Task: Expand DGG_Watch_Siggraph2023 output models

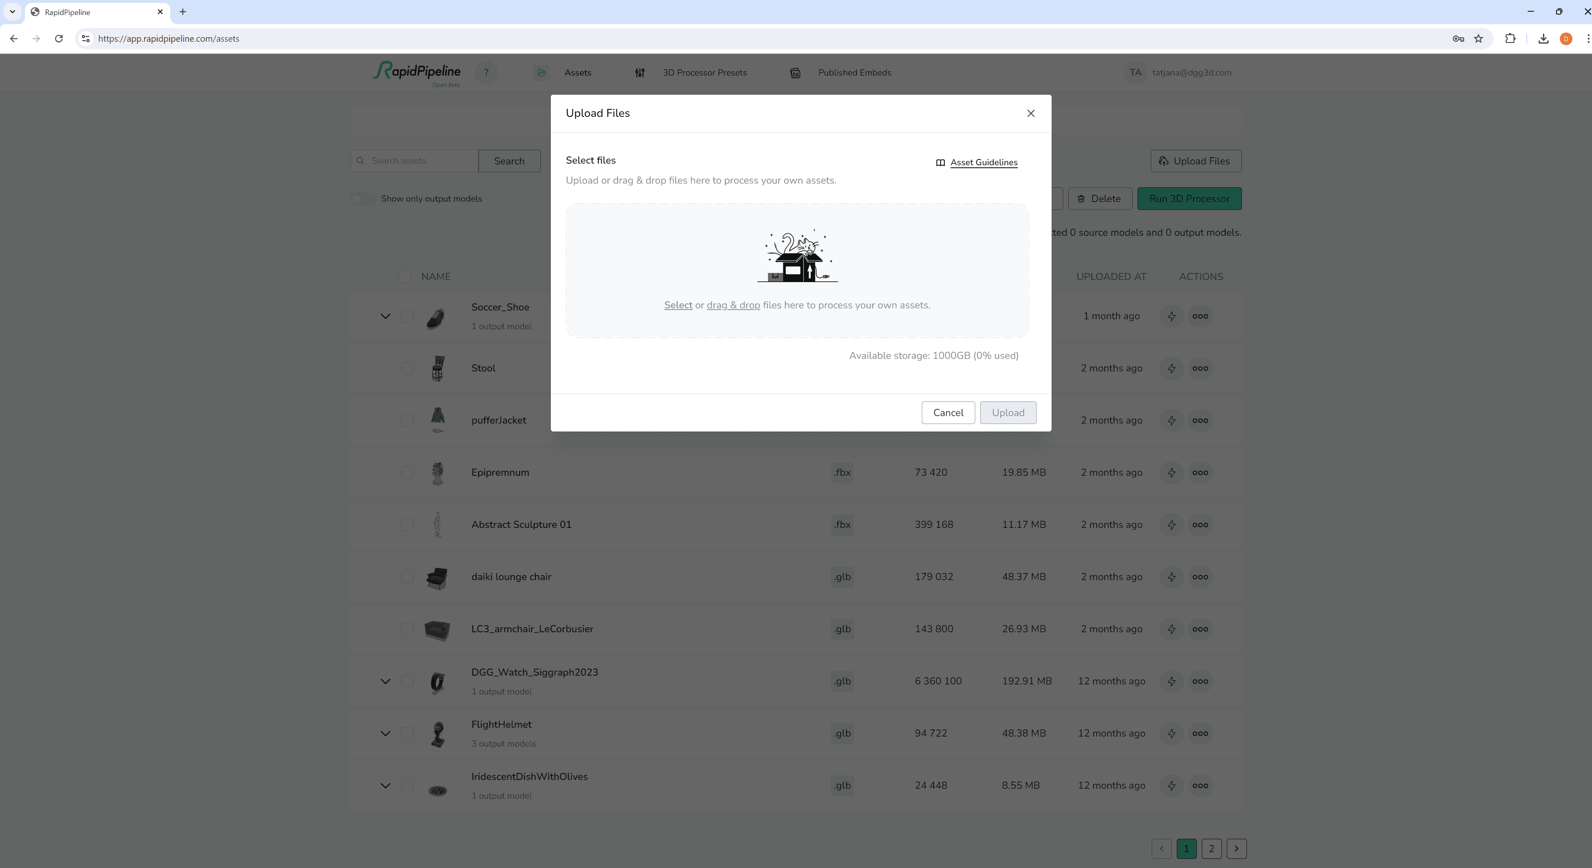Action: pyautogui.click(x=385, y=681)
